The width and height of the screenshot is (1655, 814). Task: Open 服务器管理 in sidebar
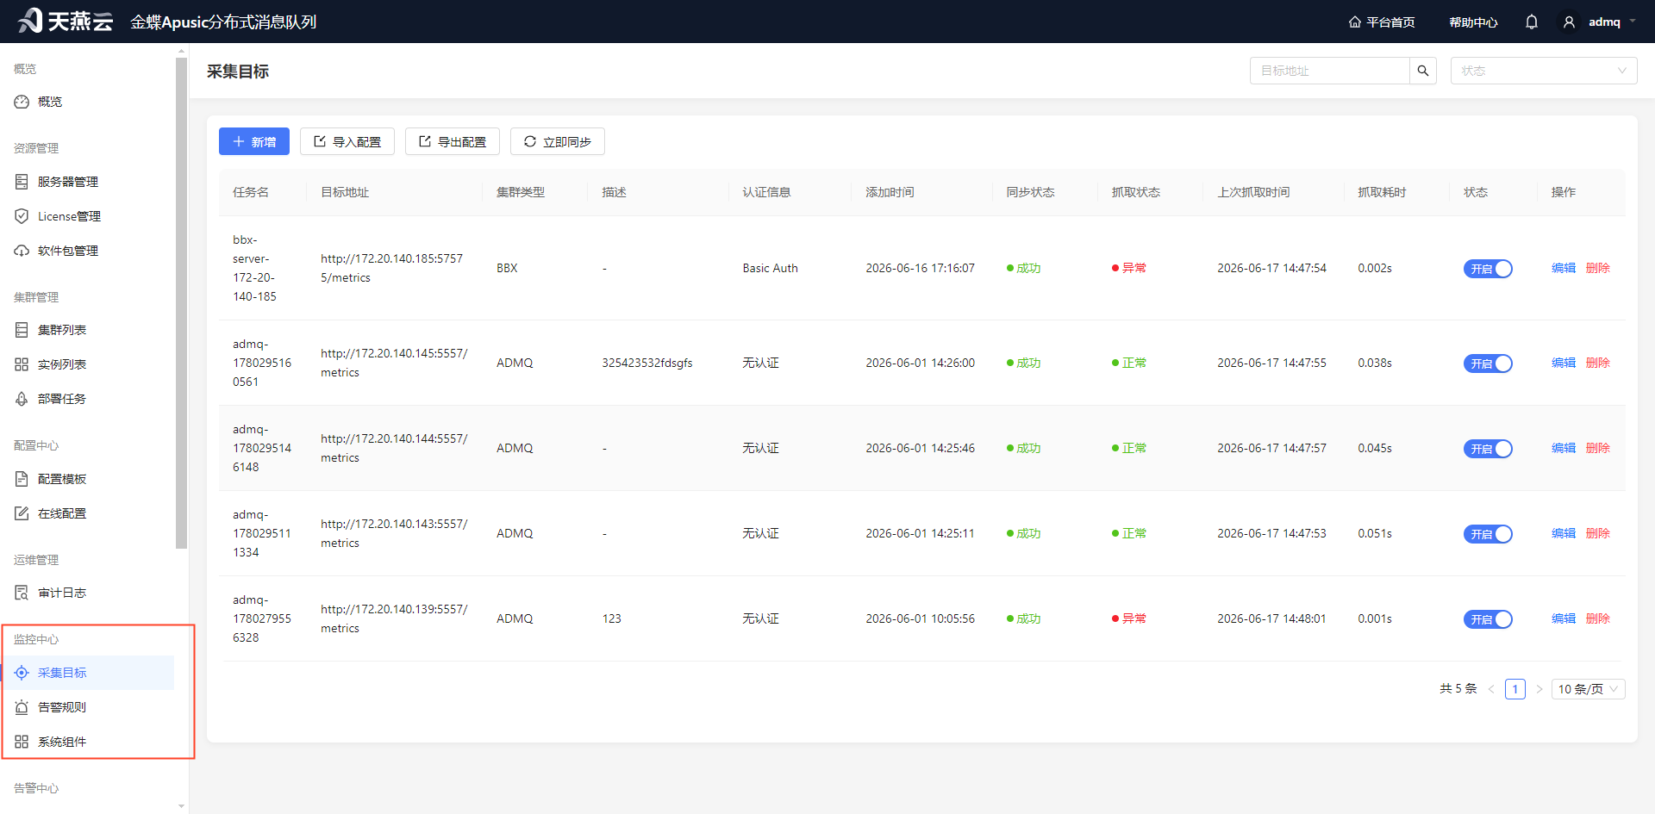(67, 182)
